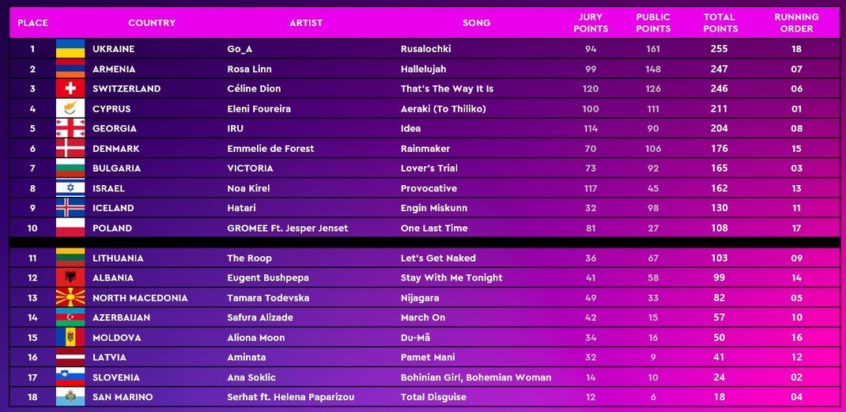Select the Moldova flag icon
Image resolution: width=846 pixels, height=412 pixels.
tap(70, 338)
